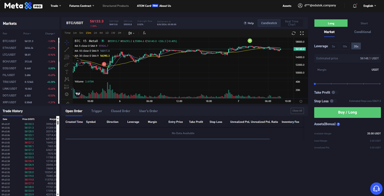This screenshot has width=384, height=196.
Task: Open chart settings gear icon
Action: pyautogui.click(x=300, y=101)
